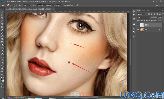Image resolution: width=164 pixels, height=99 pixels.
Task: Switch to the Channels panel tab
Action: click(143, 10)
